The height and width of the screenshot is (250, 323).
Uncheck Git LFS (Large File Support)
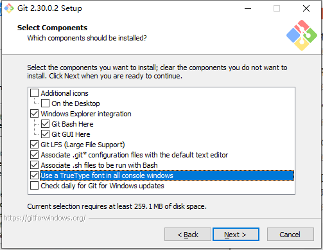pyautogui.click(x=34, y=145)
